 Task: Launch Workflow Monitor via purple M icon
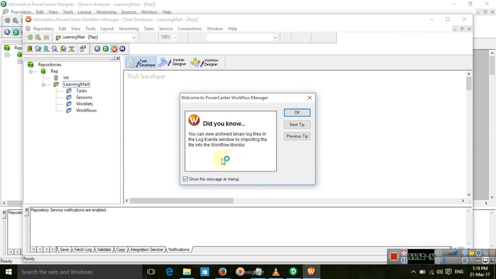click(122, 48)
